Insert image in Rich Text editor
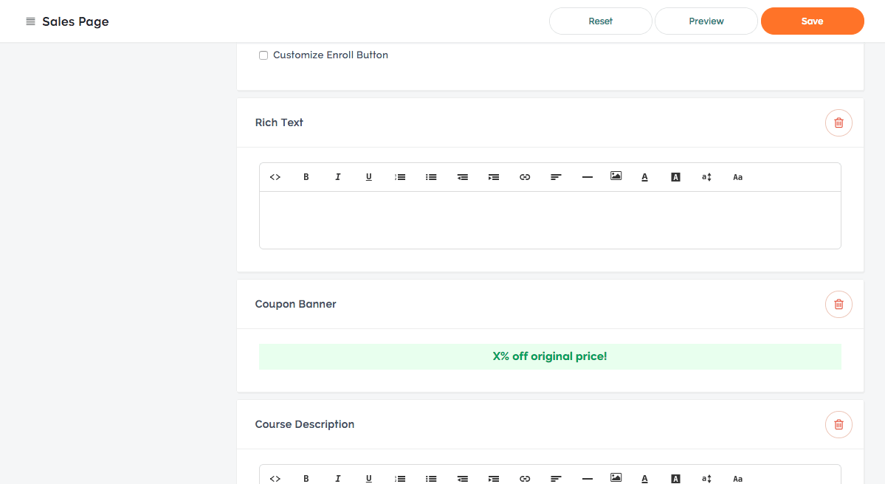This screenshot has height=484, width=885. tap(616, 176)
